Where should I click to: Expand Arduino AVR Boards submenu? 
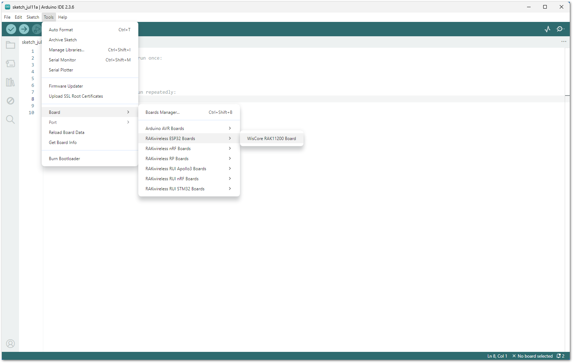tap(189, 129)
